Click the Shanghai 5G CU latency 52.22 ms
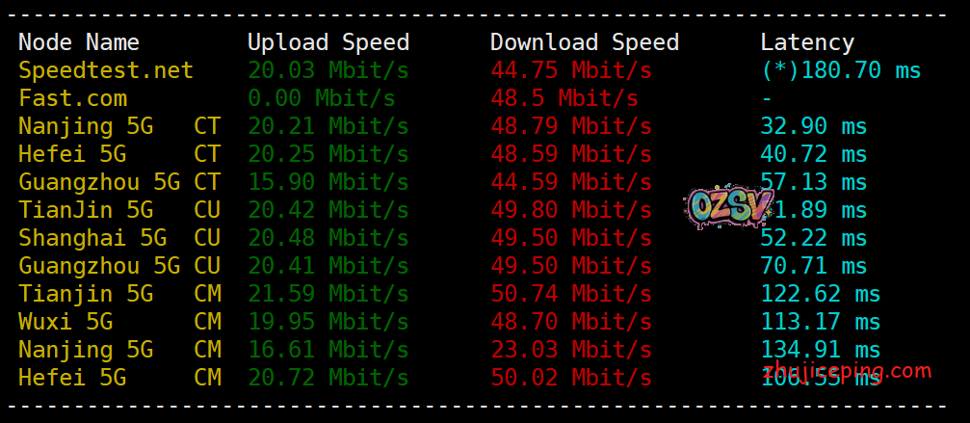 click(814, 237)
